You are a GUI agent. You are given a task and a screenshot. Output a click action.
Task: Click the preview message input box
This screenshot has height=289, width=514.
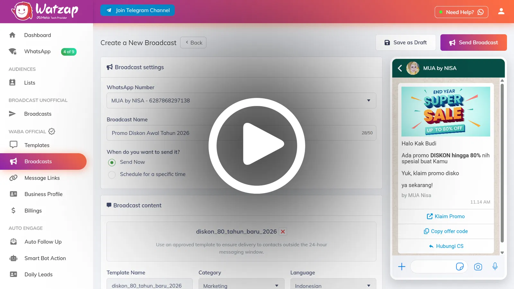[439, 267]
